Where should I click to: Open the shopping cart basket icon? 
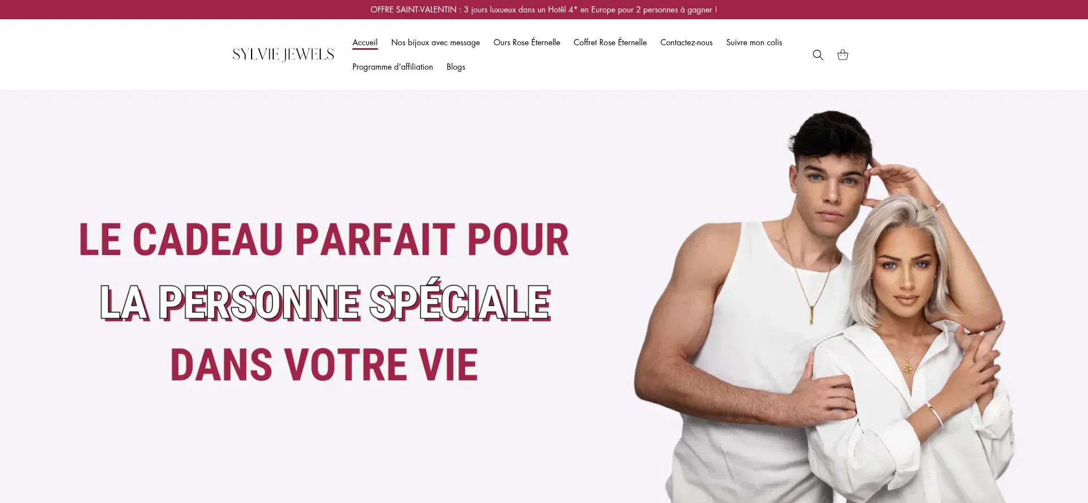point(843,55)
